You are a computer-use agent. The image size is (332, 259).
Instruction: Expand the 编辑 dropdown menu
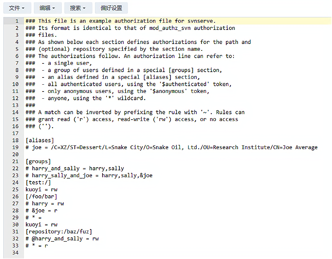coord(47,8)
